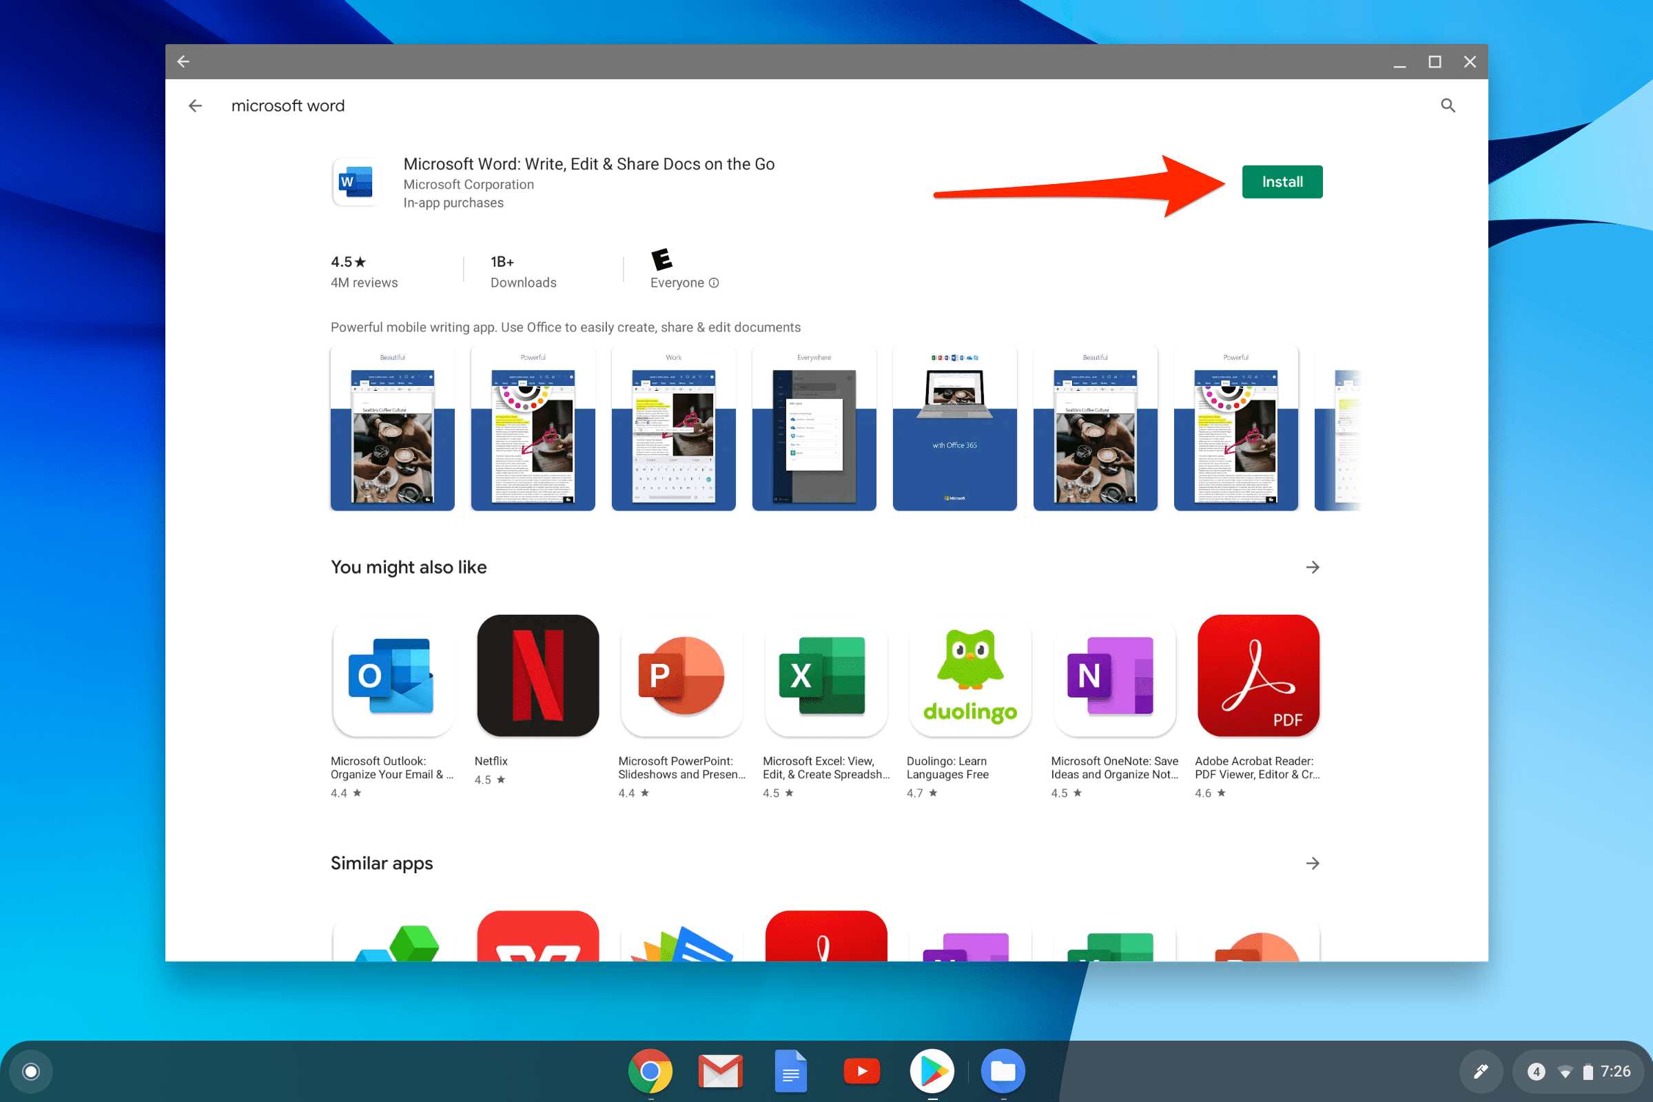Viewport: 1653px width, 1102px height.
Task: Open the 'with Office 365' screenshot thumbnail
Action: [954, 429]
